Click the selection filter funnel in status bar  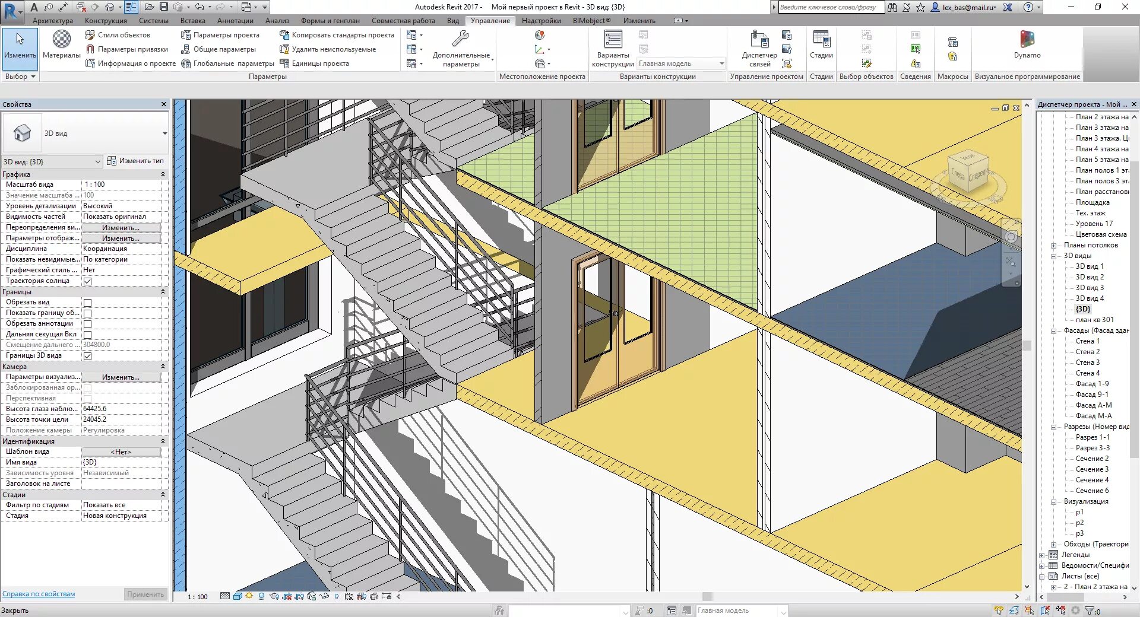tap(1088, 610)
